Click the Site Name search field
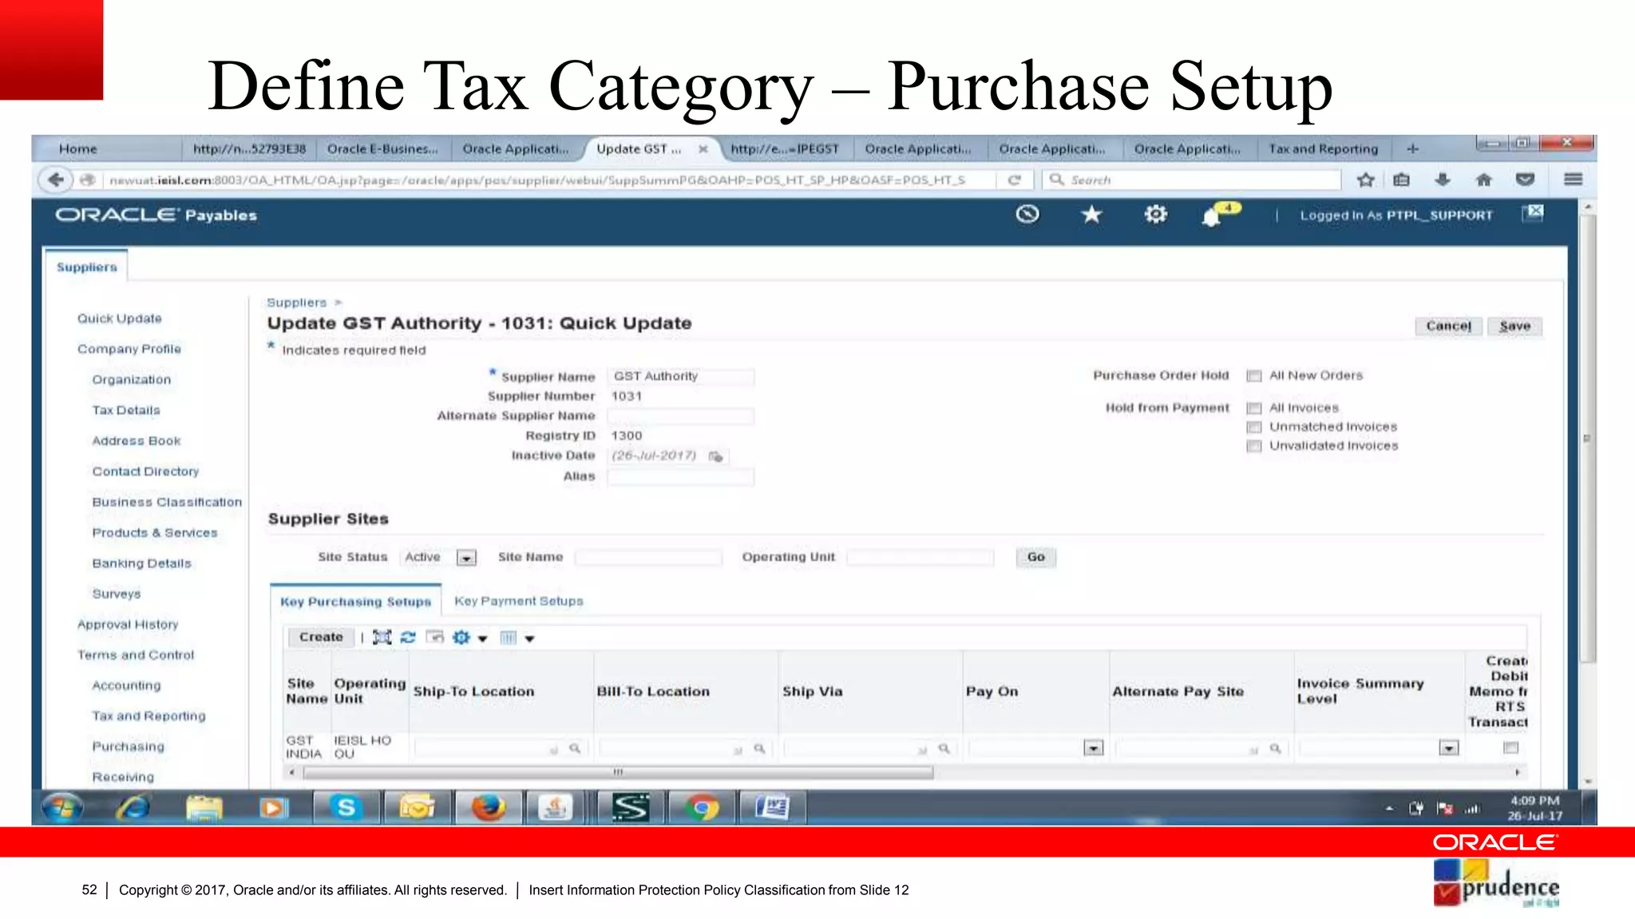The width and height of the screenshot is (1635, 919). [x=648, y=557]
